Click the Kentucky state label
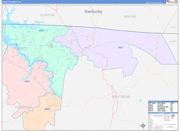 pos(93,12)
